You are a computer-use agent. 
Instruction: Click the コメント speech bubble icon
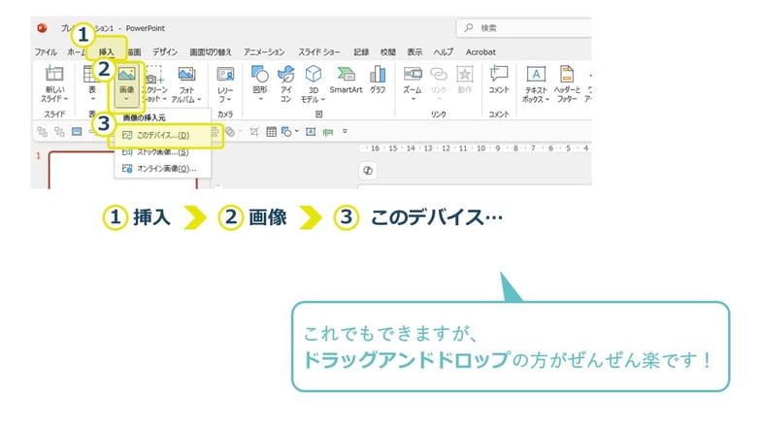pyautogui.click(x=499, y=74)
